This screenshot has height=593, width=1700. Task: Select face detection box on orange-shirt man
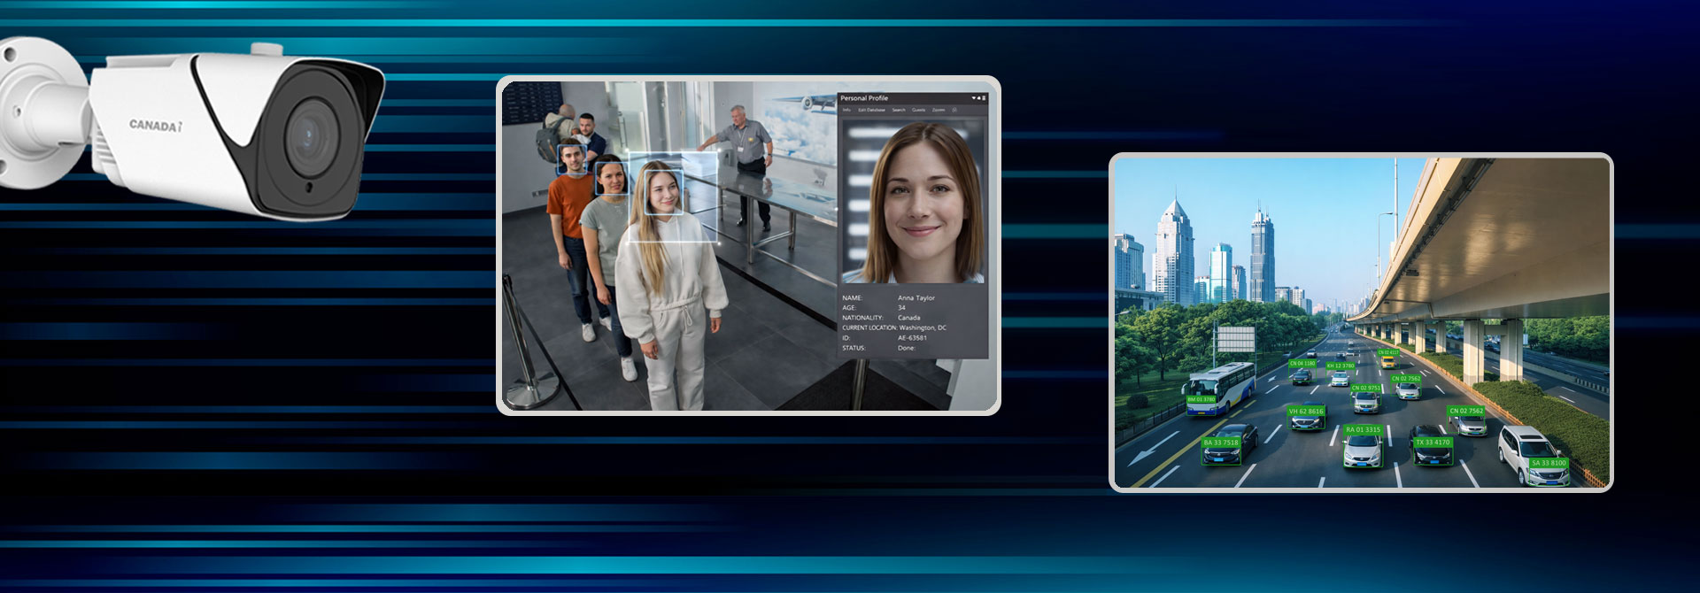point(572,160)
